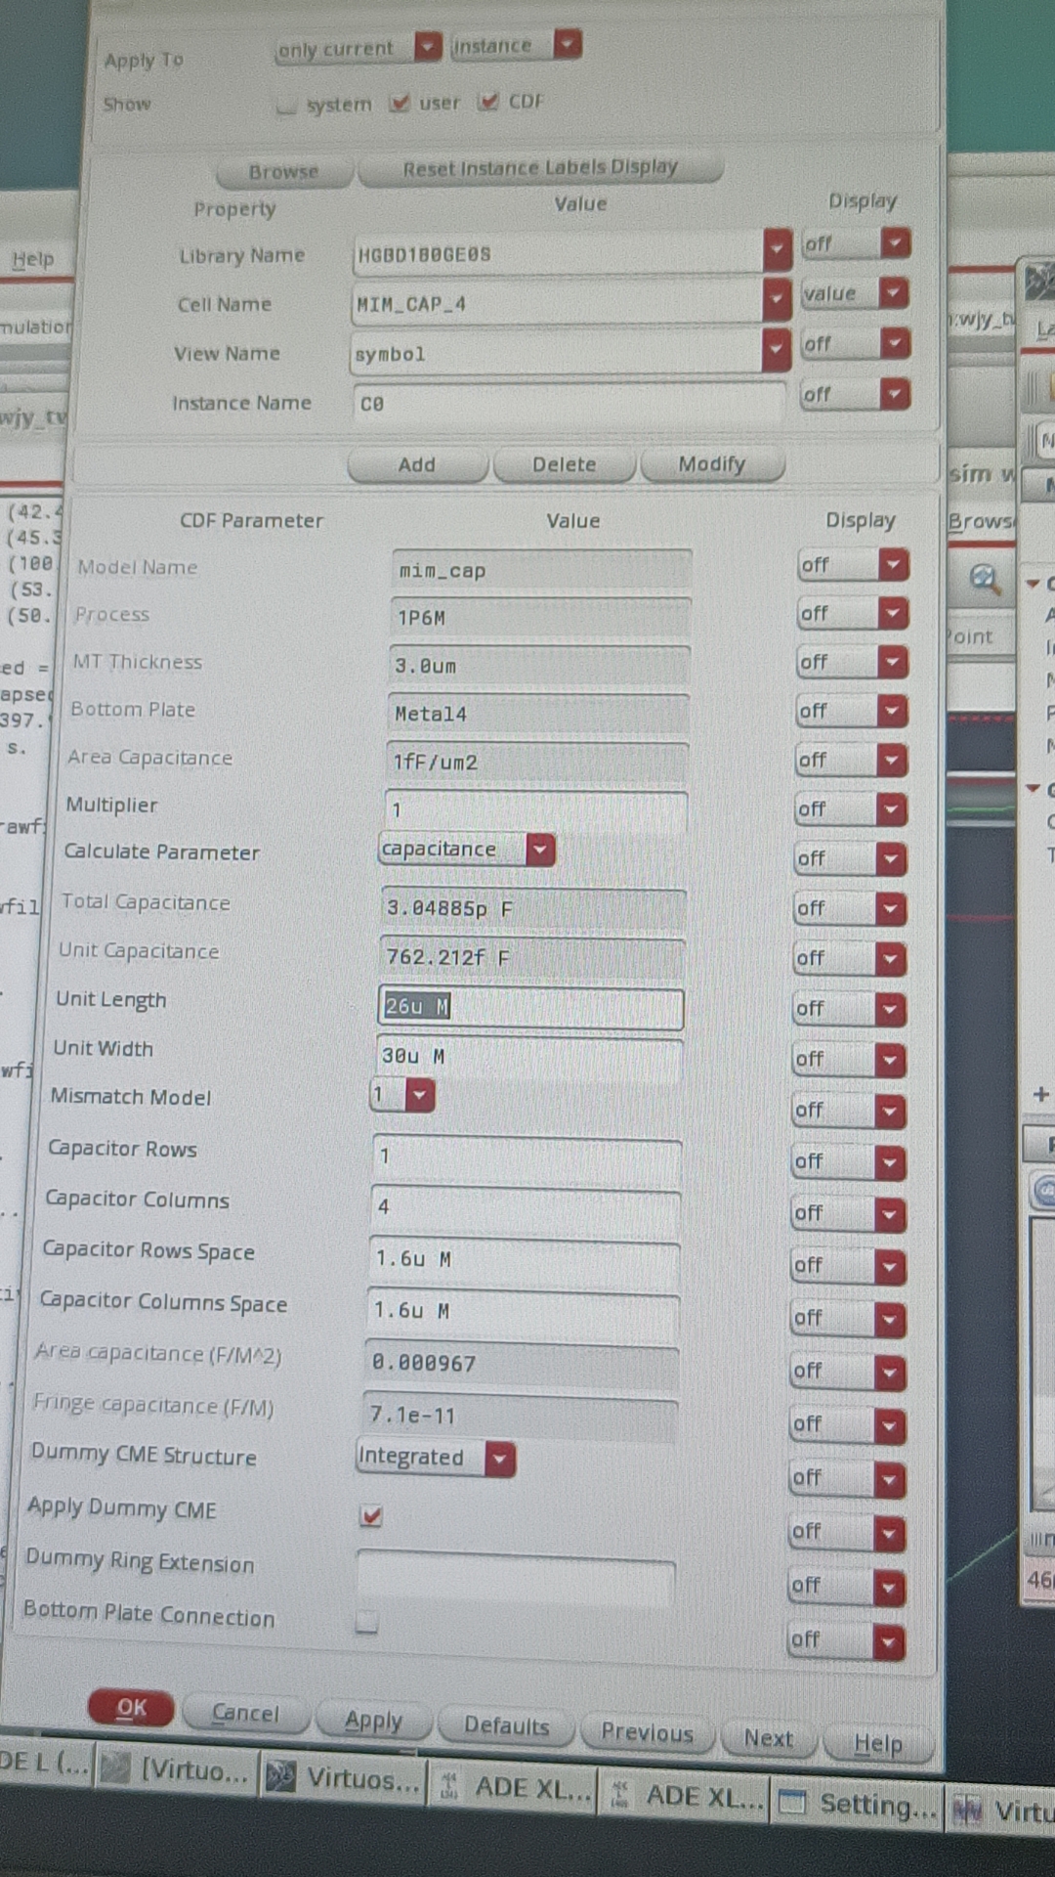This screenshot has width=1055, height=1877.
Task: Click the Unit Length field 26u M
Action: pyautogui.click(x=530, y=1008)
